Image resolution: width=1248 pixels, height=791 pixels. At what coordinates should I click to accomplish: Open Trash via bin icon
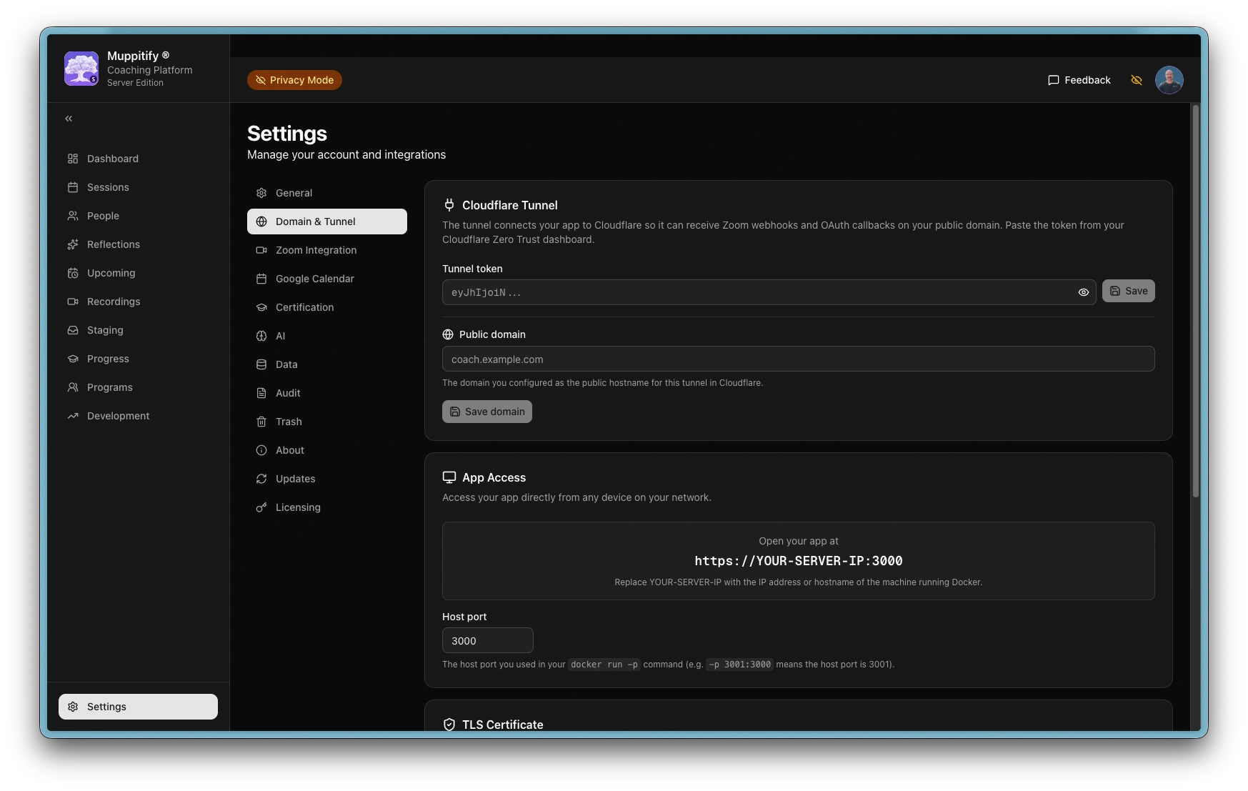pos(261,422)
